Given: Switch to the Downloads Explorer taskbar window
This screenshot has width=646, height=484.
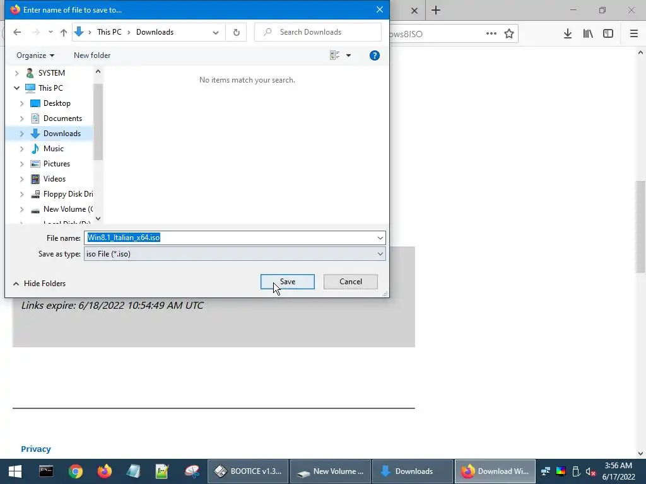Looking at the screenshot, I should pyautogui.click(x=413, y=471).
